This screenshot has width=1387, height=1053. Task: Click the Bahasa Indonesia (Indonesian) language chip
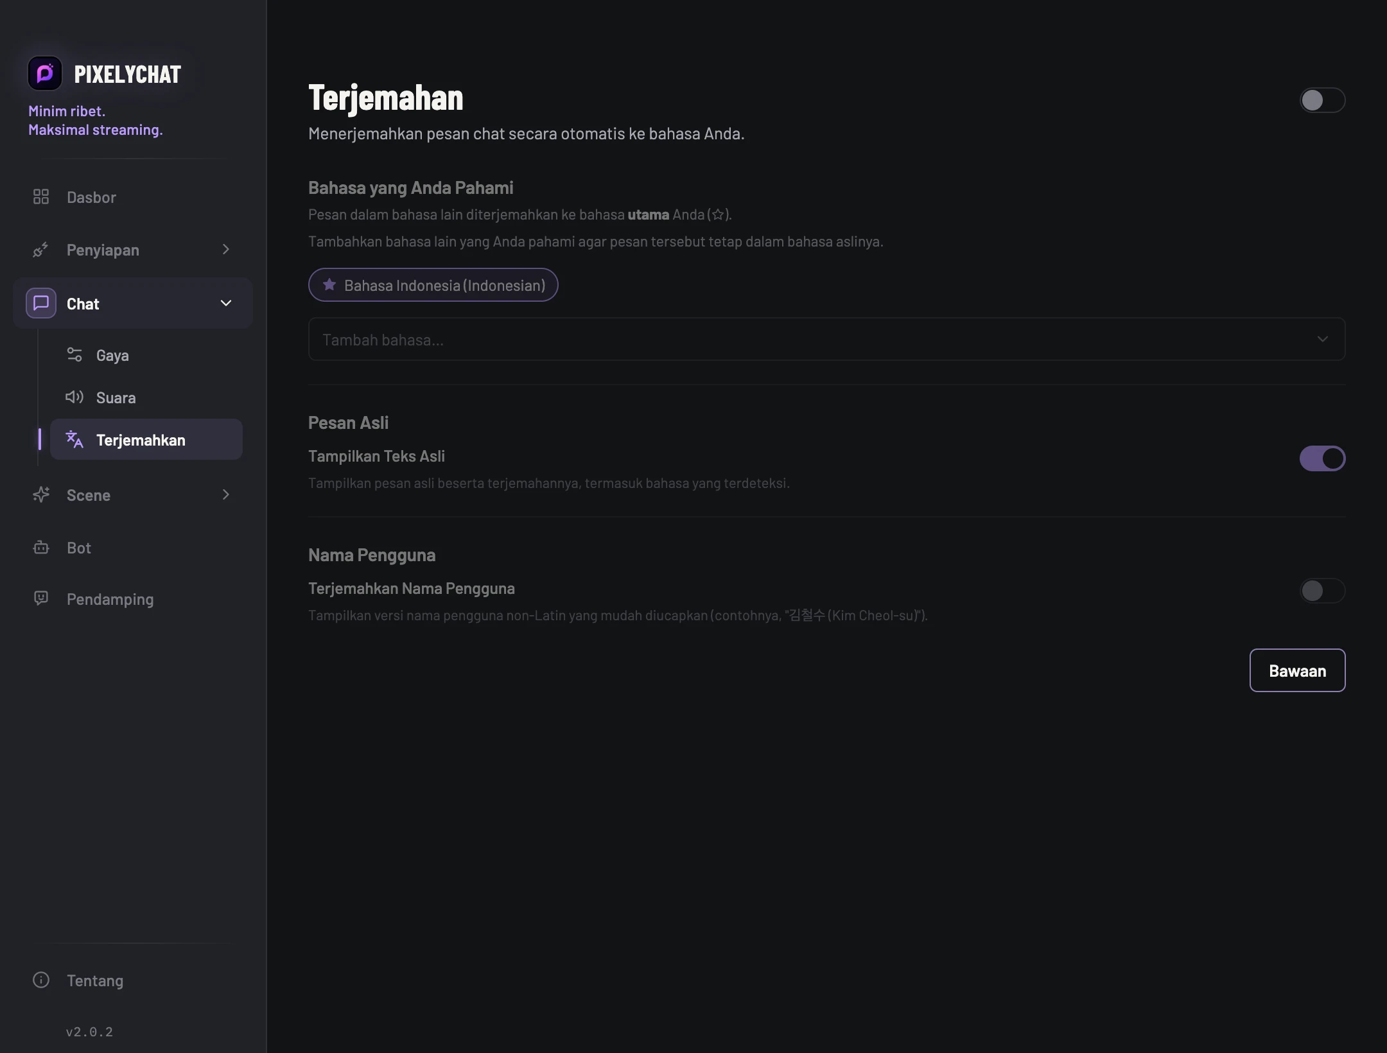[x=433, y=285]
